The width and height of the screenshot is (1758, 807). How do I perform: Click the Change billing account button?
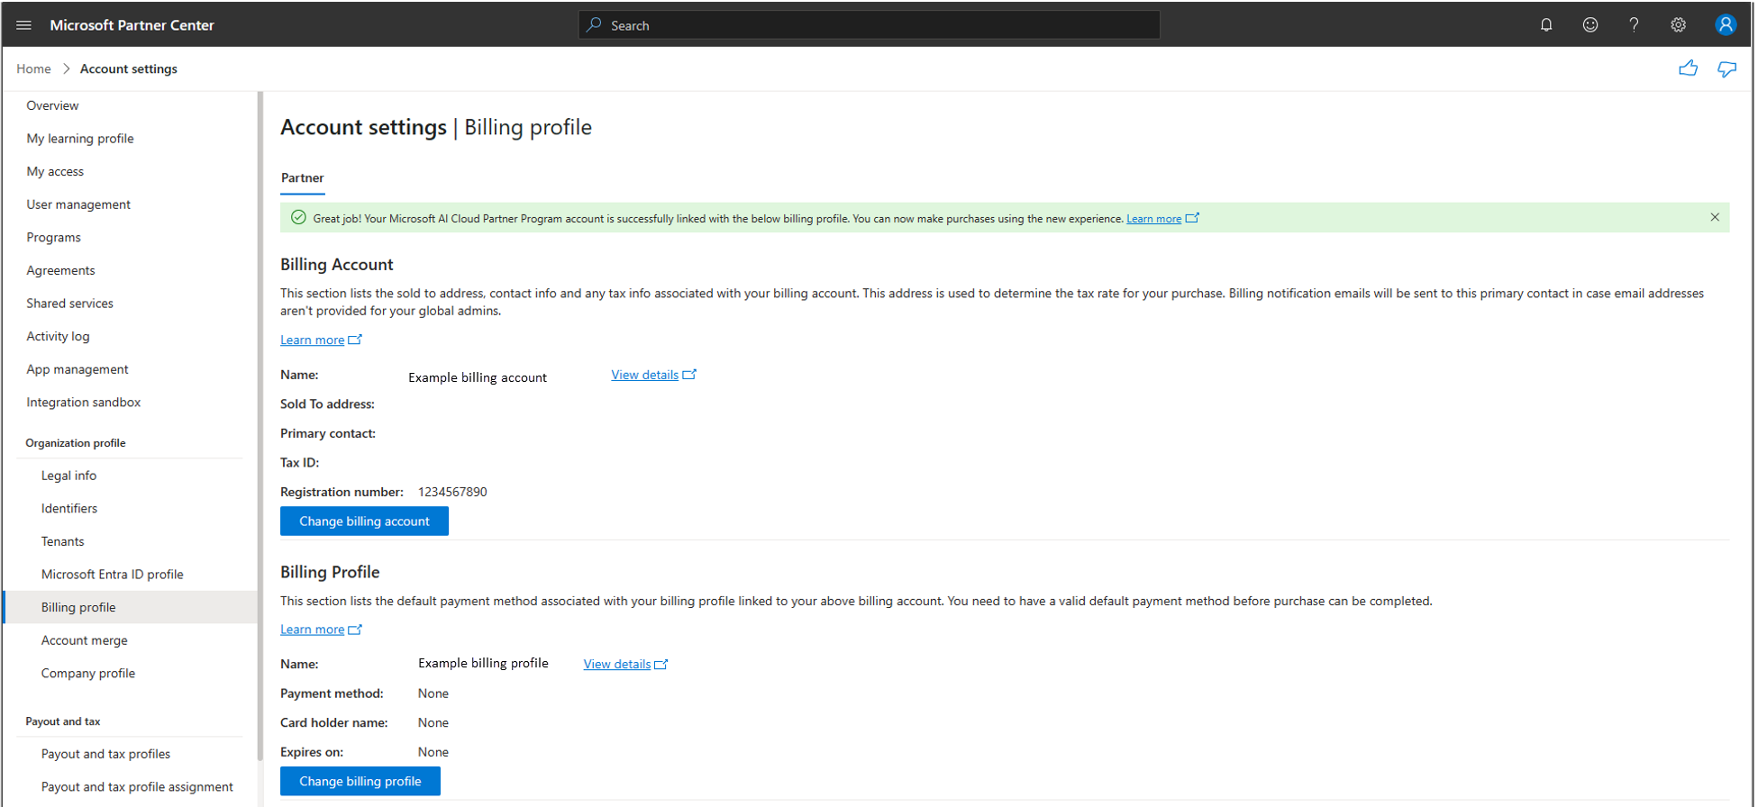364,521
